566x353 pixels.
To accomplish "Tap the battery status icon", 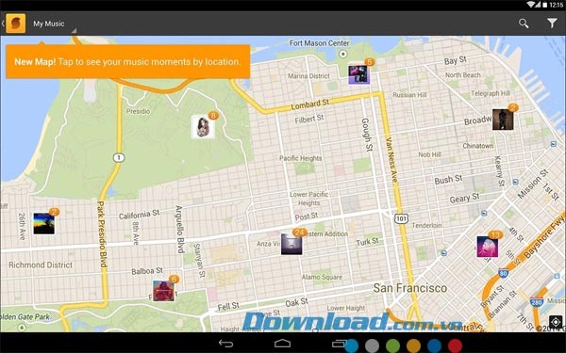I will tap(545, 5).
